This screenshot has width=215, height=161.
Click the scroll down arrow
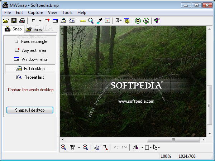point(210,133)
